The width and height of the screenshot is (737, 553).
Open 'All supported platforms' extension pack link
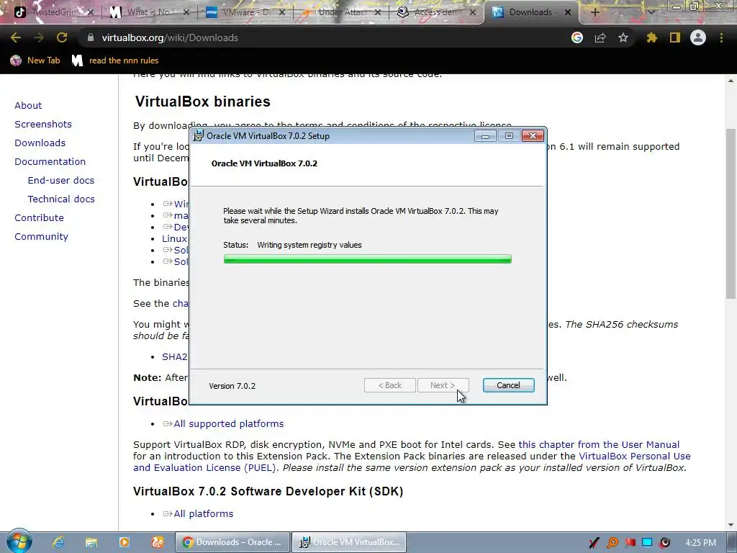[228, 423]
